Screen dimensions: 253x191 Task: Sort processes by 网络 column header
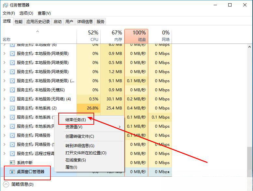tap(160, 36)
